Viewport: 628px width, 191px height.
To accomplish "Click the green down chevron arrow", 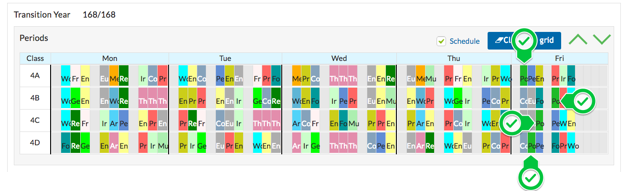I will (602, 39).
